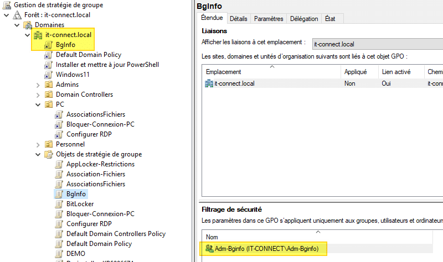Click the Gestion de stratégie de groupe root icon
Image resolution: width=443 pixels, height=262 pixels.
pyautogui.click(x=7, y=5)
